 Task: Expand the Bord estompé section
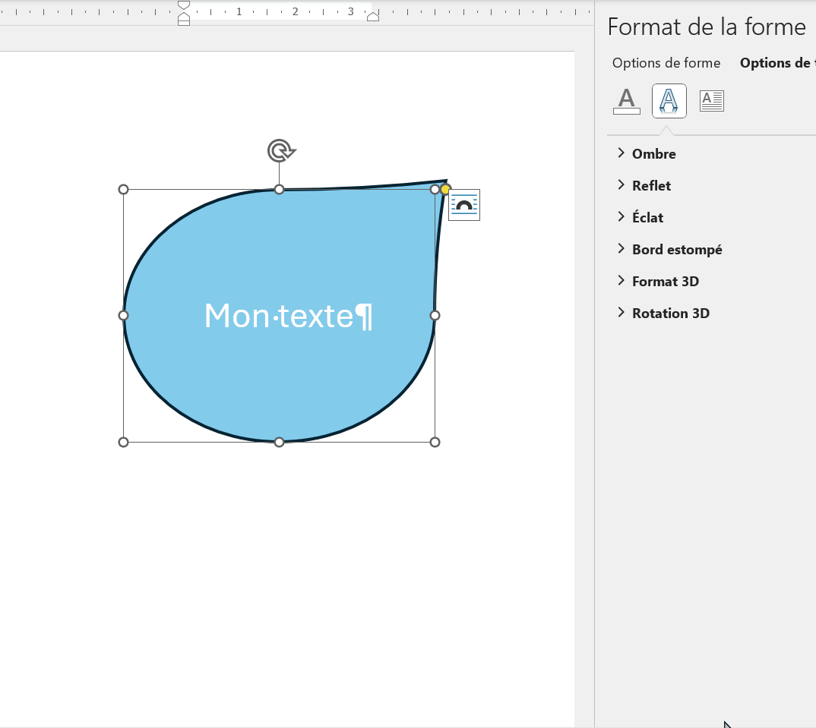(676, 250)
